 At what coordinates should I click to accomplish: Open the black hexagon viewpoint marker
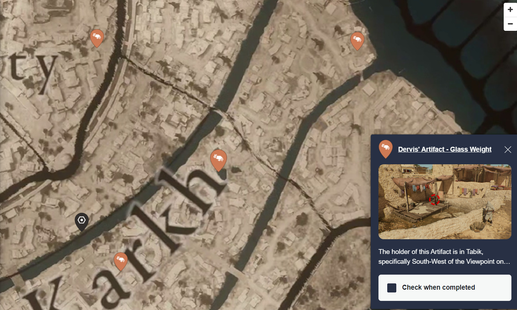pos(82,221)
